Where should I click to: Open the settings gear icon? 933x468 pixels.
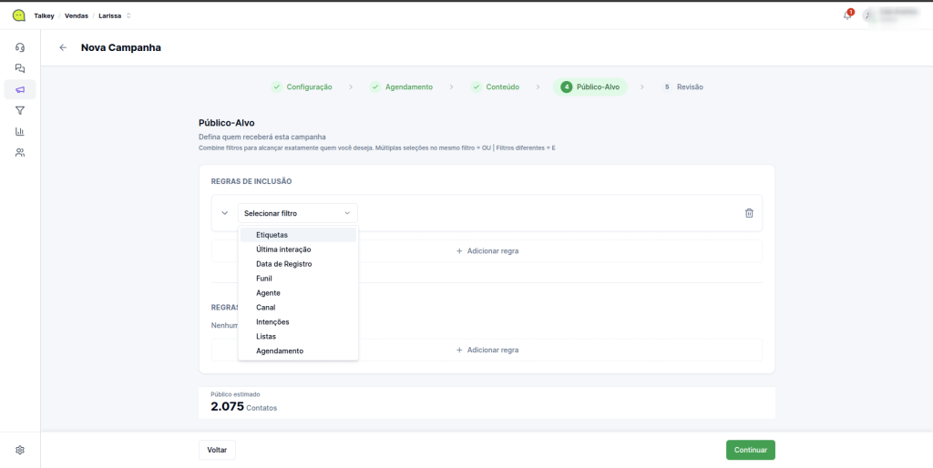(20, 450)
